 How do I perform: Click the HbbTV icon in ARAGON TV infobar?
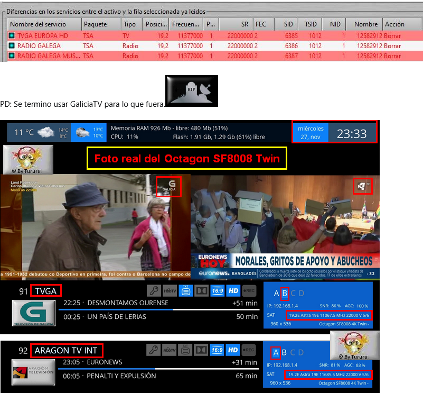pos(169,350)
